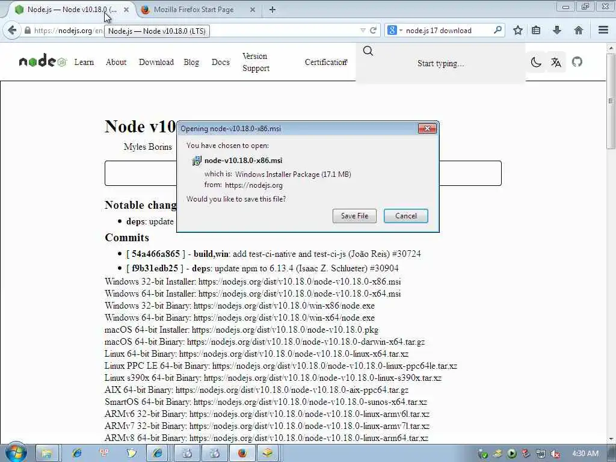Go to Firefox Home icon

pyautogui.click(x=578, y=30)
